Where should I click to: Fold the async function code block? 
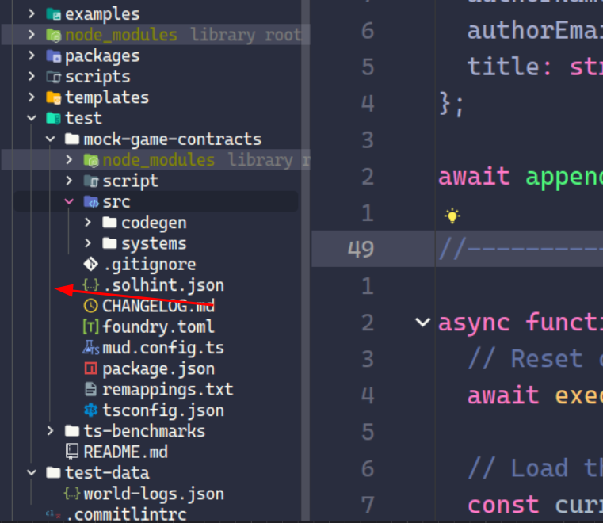422,323
